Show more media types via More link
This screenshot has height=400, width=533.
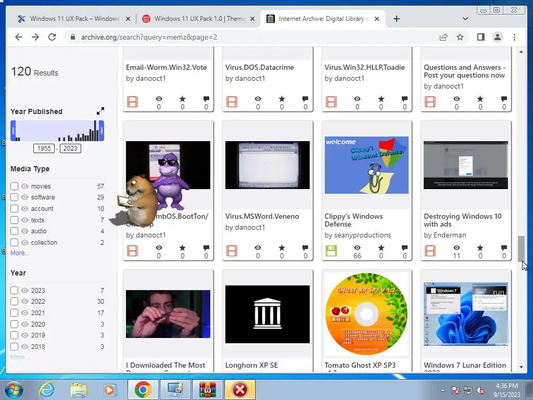point(20,253)
